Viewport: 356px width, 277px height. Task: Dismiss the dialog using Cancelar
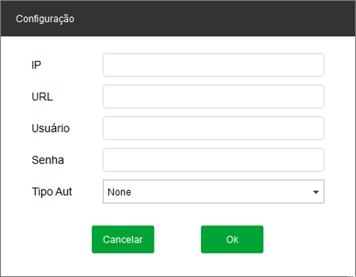pyautogui.click(x=123, y=239)
